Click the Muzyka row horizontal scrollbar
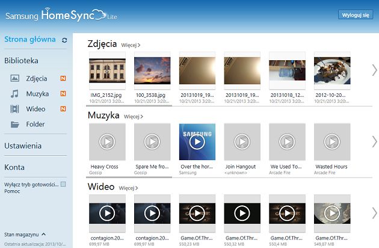Image resolution: width=379 pixels, height=248 pixels. 129,177
